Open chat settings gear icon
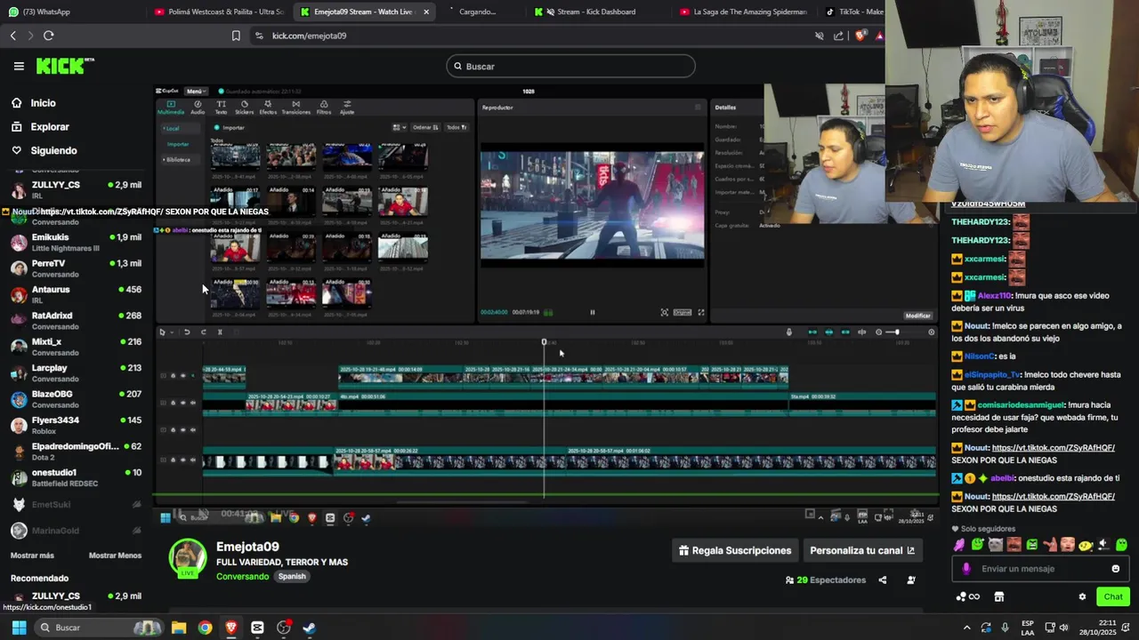1139x640 pixels. 1082,597
